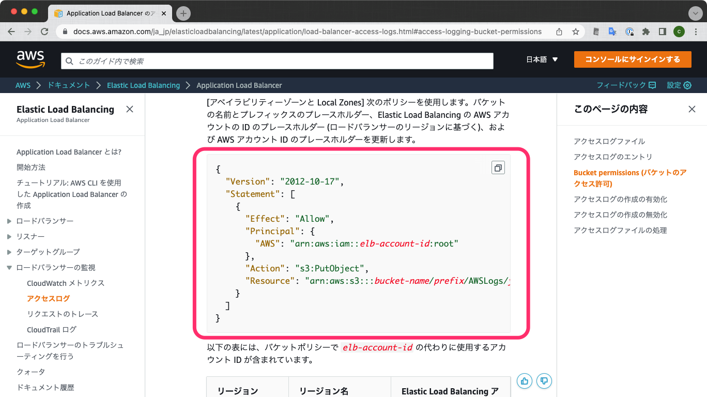
Task: Open the 1Password extension
Action: tap(629, 32)
